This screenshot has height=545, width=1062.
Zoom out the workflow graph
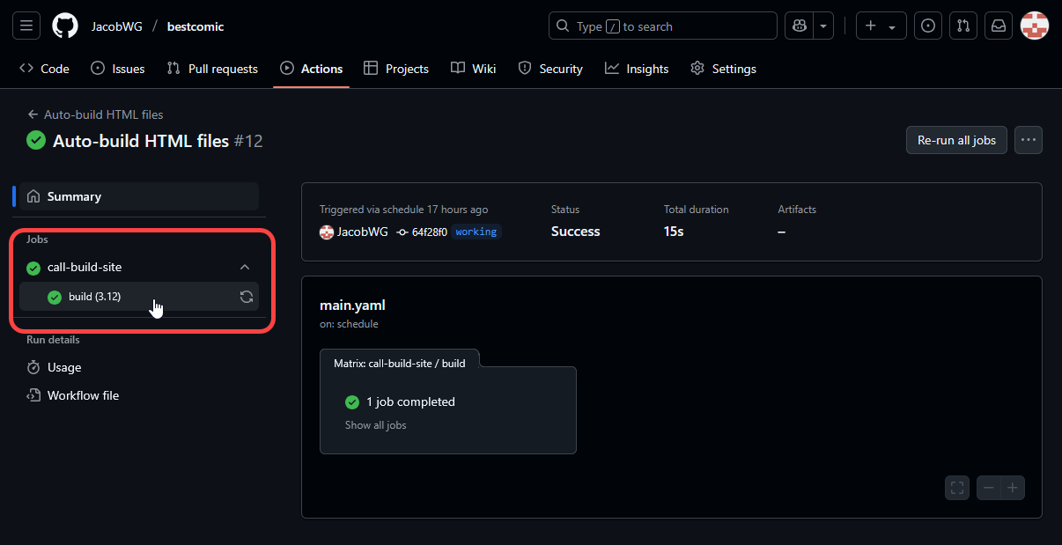(x=989, y=488)
